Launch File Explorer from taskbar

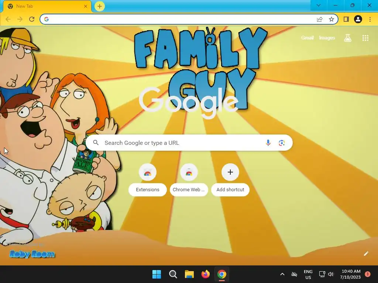pos(189,274)
